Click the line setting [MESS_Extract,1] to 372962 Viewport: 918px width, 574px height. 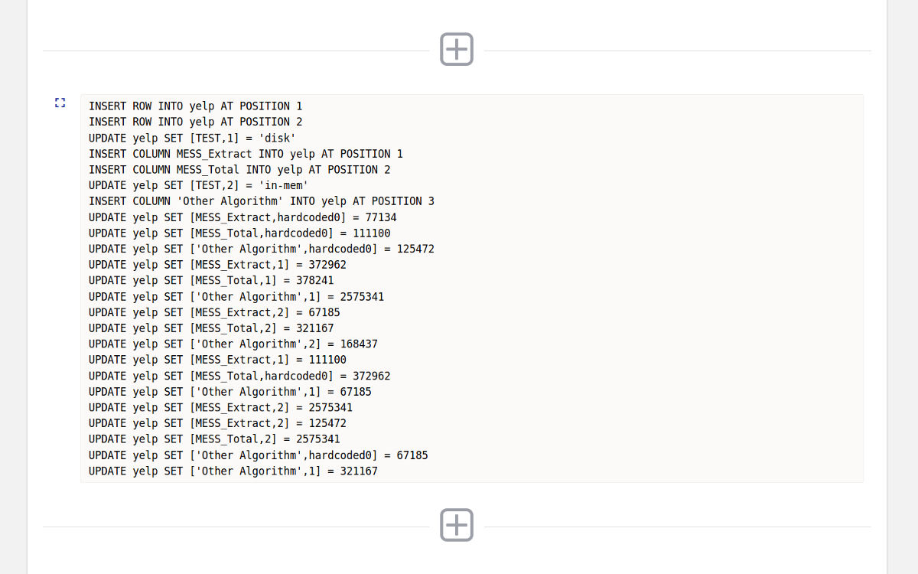[217, 265]
